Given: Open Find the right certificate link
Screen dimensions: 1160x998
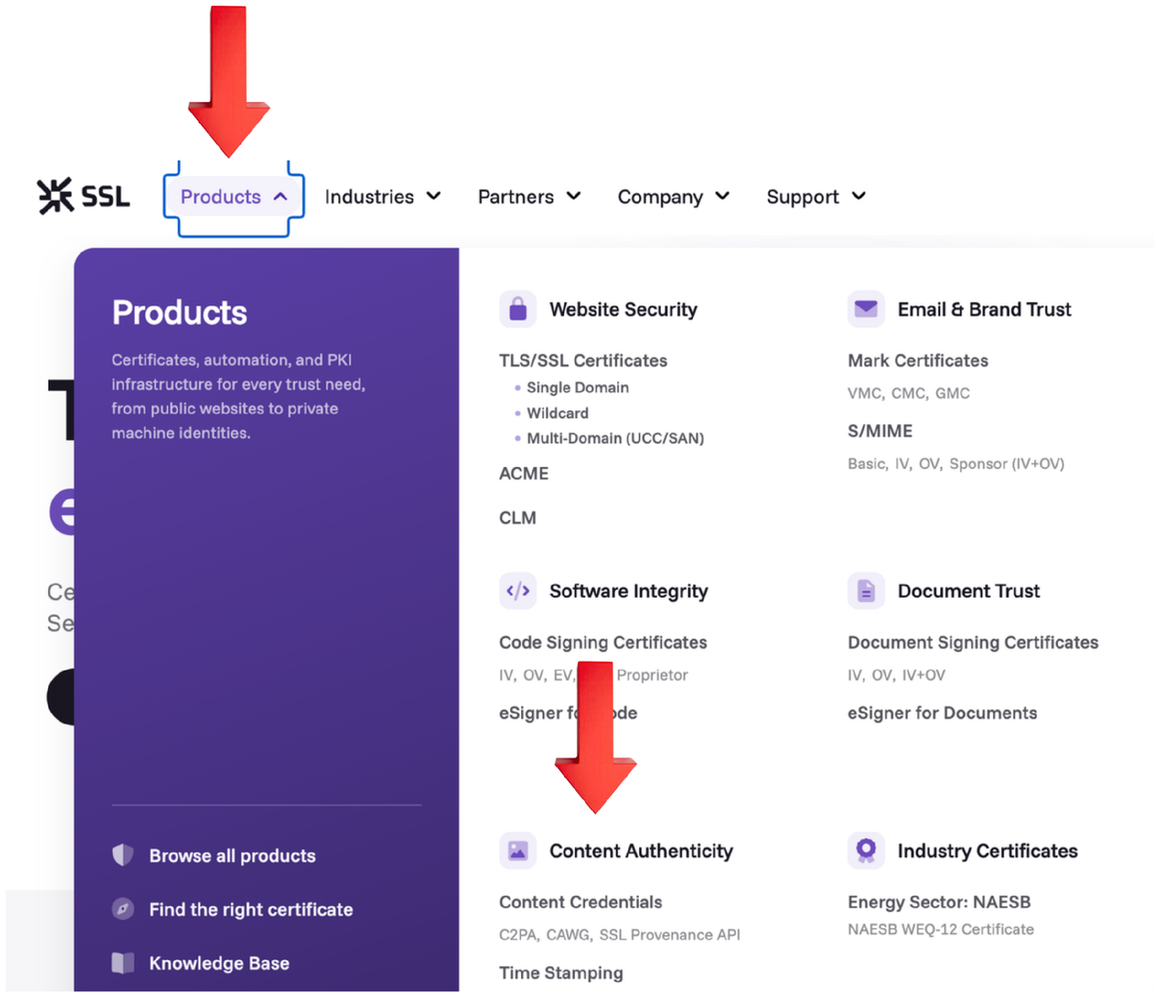Looking at the screenshot, I should coord(251,909).
